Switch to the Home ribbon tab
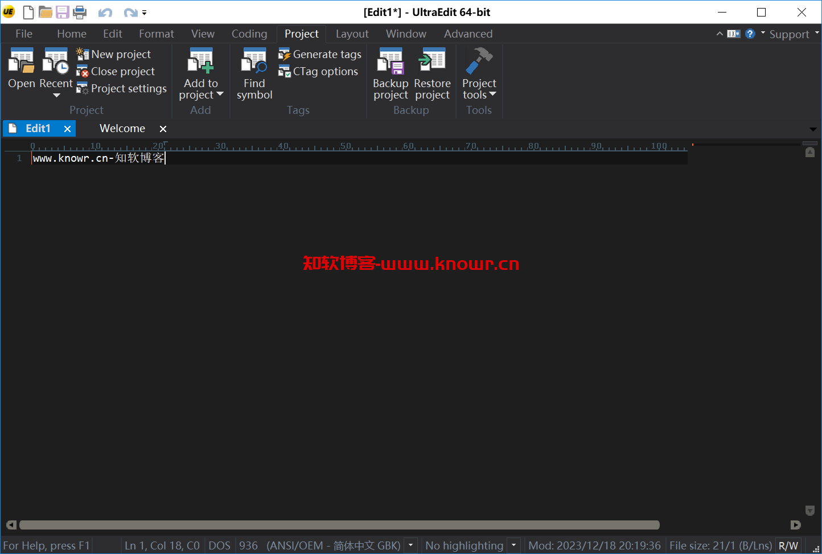This screenshot has height=554, width=822. (x=72, y=34)
